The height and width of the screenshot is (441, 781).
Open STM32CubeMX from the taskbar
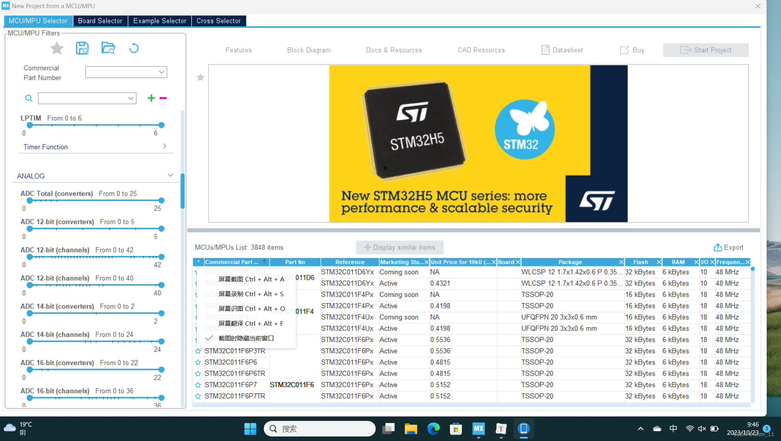tap(478, 429)
